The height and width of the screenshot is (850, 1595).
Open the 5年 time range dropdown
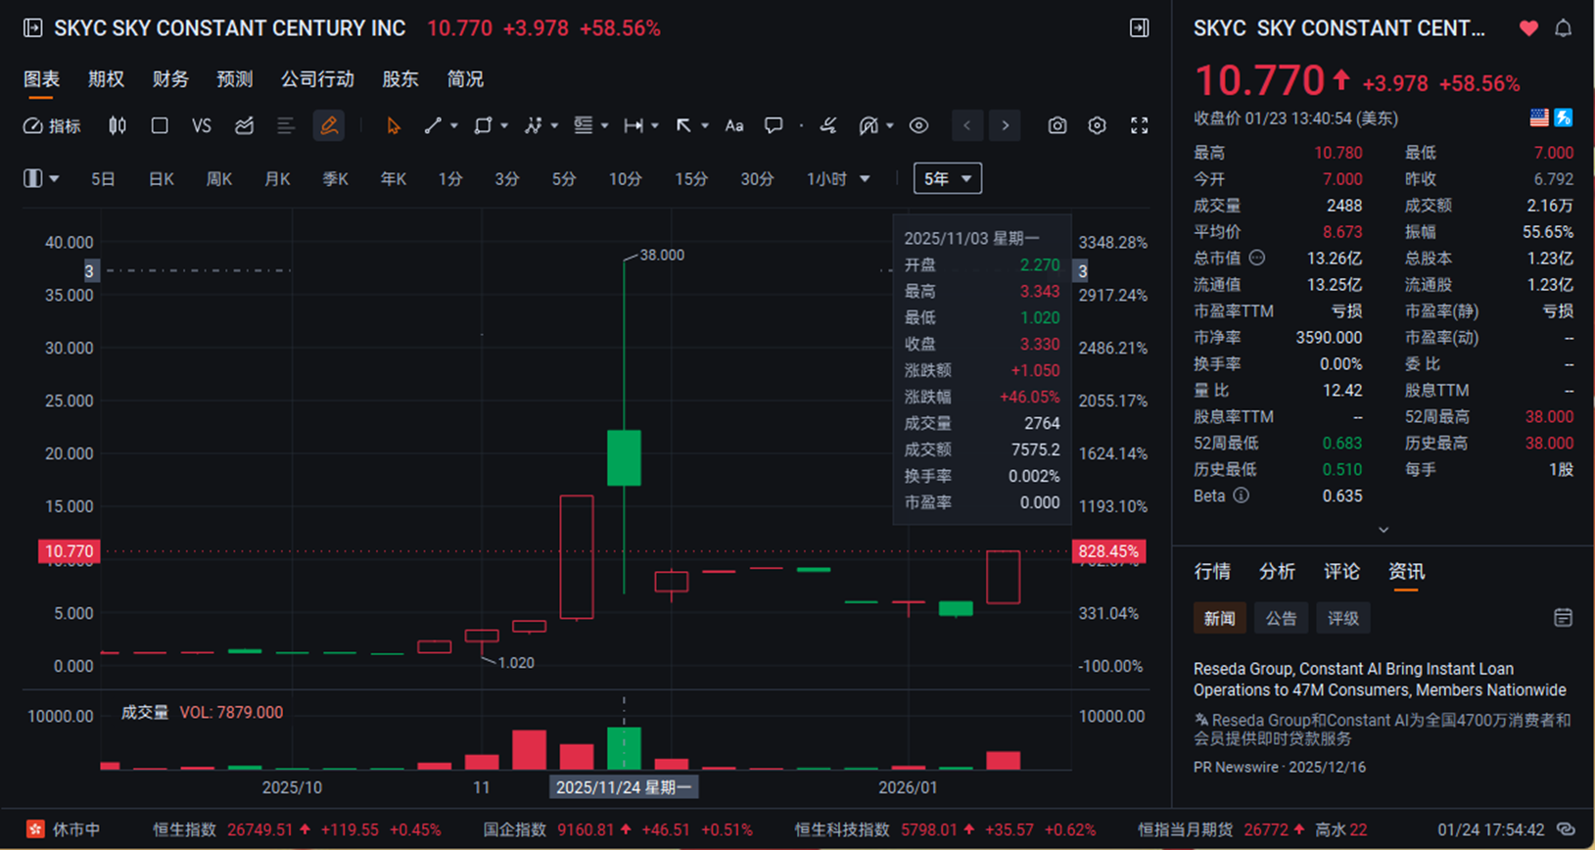(x=947, y=178)
